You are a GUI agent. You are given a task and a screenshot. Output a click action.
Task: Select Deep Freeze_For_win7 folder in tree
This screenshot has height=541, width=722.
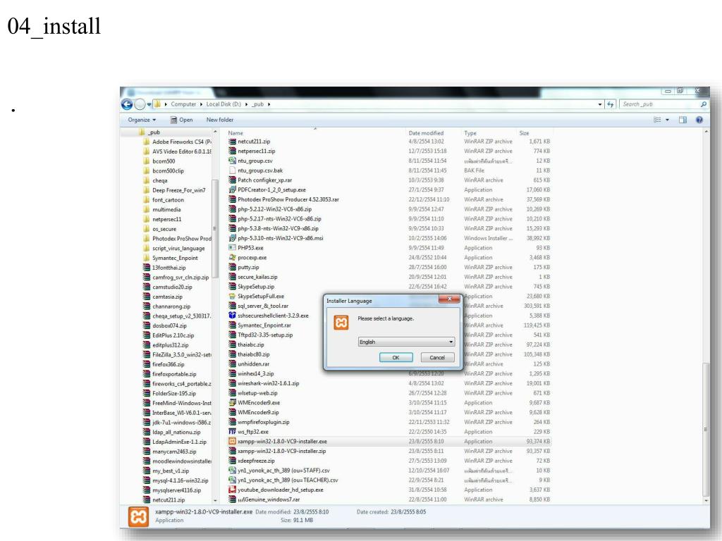click(175, 190)
